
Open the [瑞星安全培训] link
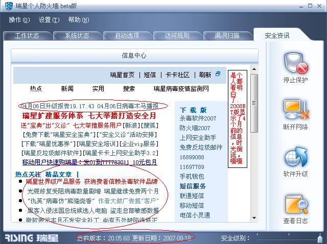[x=98, y=144]
